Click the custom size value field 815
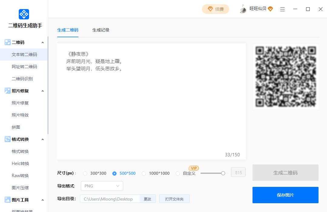327x212 pixels. pos(238,172)
